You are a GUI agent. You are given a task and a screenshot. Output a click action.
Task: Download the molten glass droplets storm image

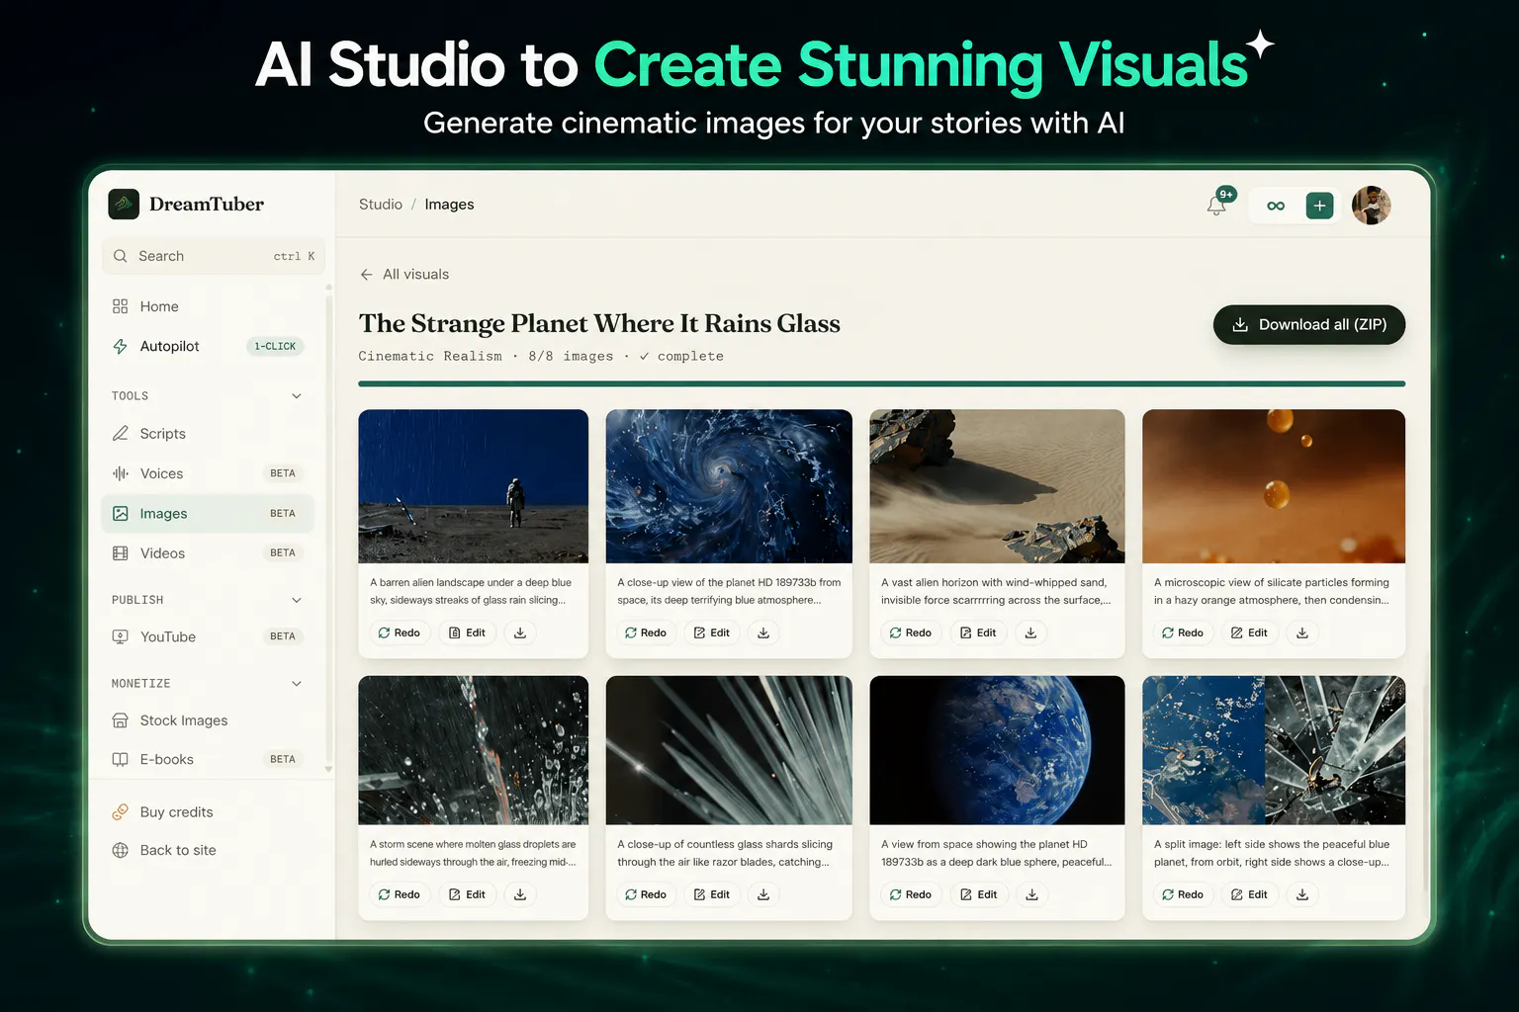(520, 894)
